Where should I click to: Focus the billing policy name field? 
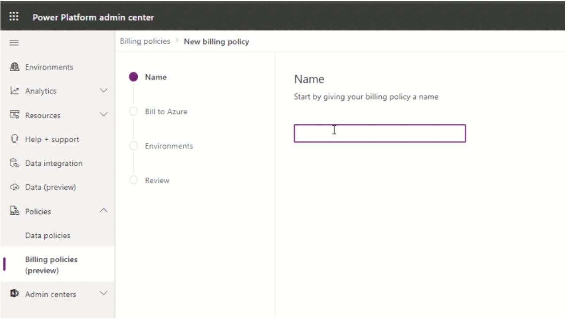[x=380, y=133]
